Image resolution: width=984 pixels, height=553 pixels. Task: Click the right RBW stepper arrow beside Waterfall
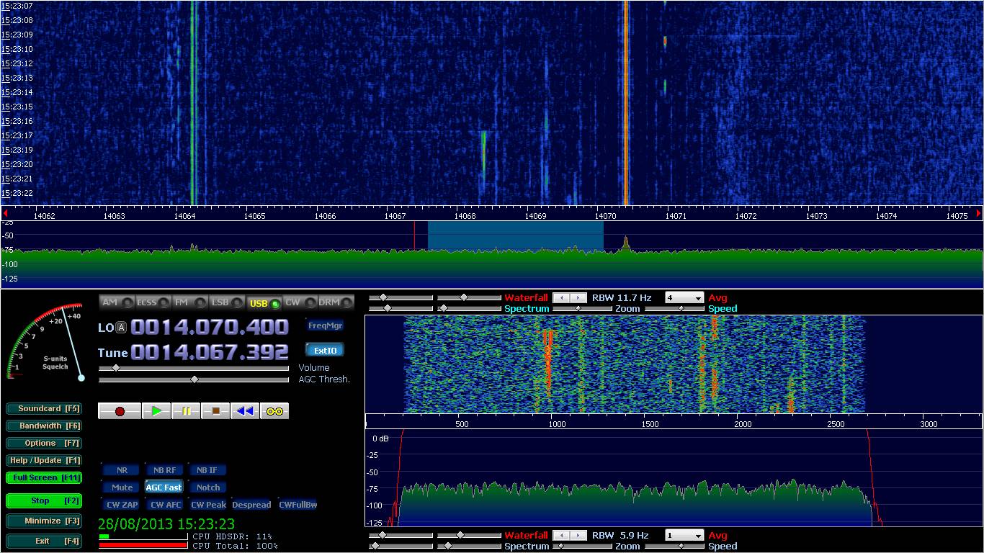click(x=577, y=297)
